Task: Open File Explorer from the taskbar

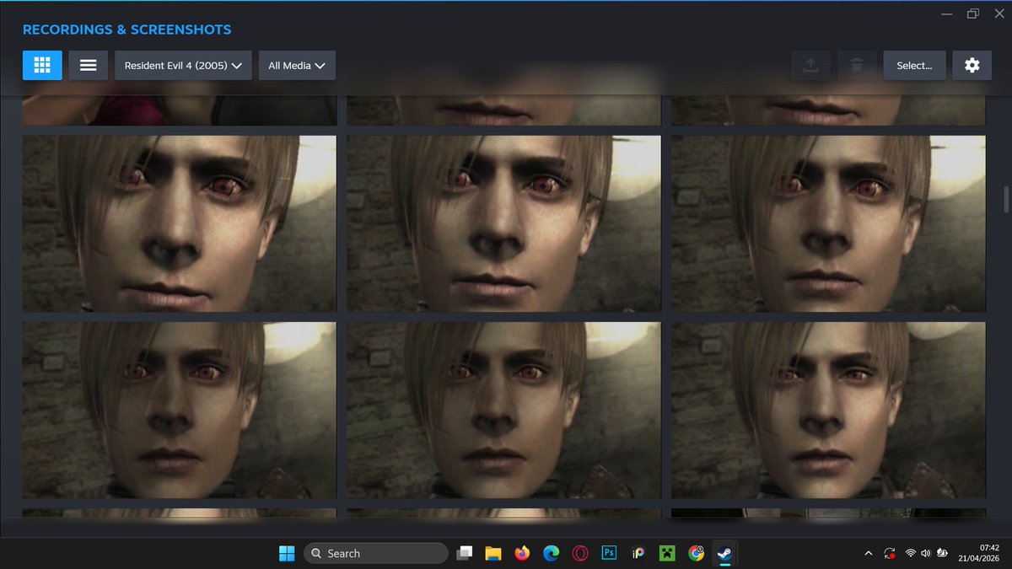Action: pos(493,553)
